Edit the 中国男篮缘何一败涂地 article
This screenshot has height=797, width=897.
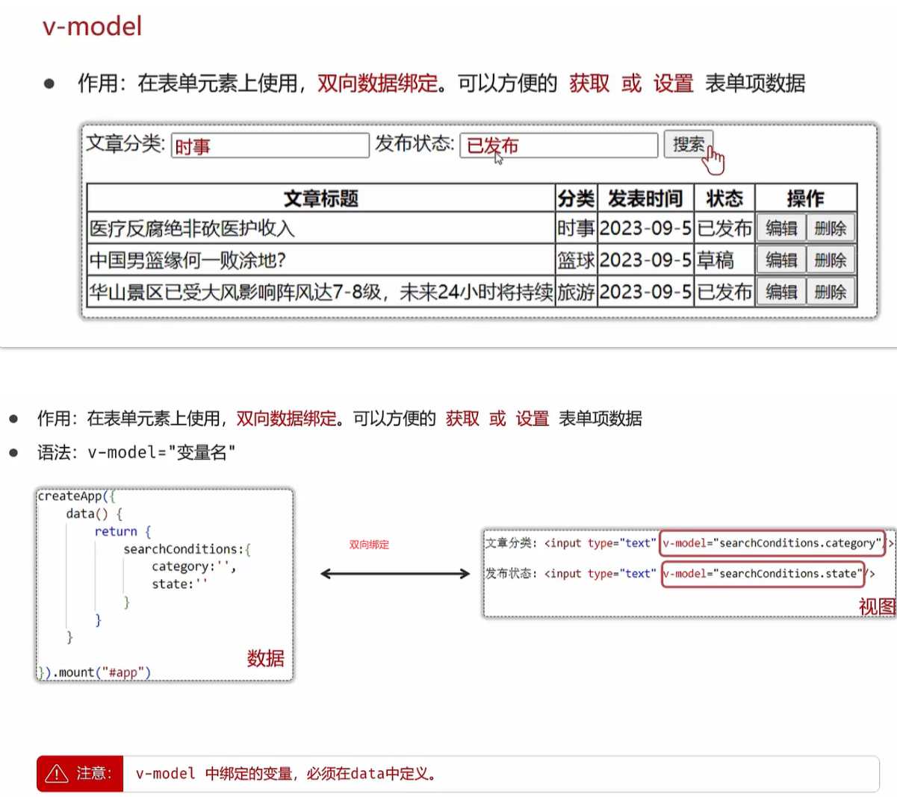[781, 260]
